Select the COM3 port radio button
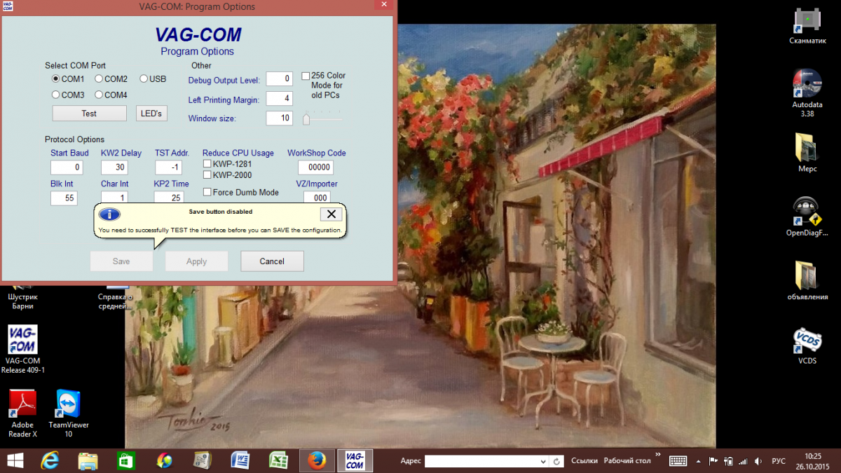Viewport: 841px width, 473px height. 56,95
